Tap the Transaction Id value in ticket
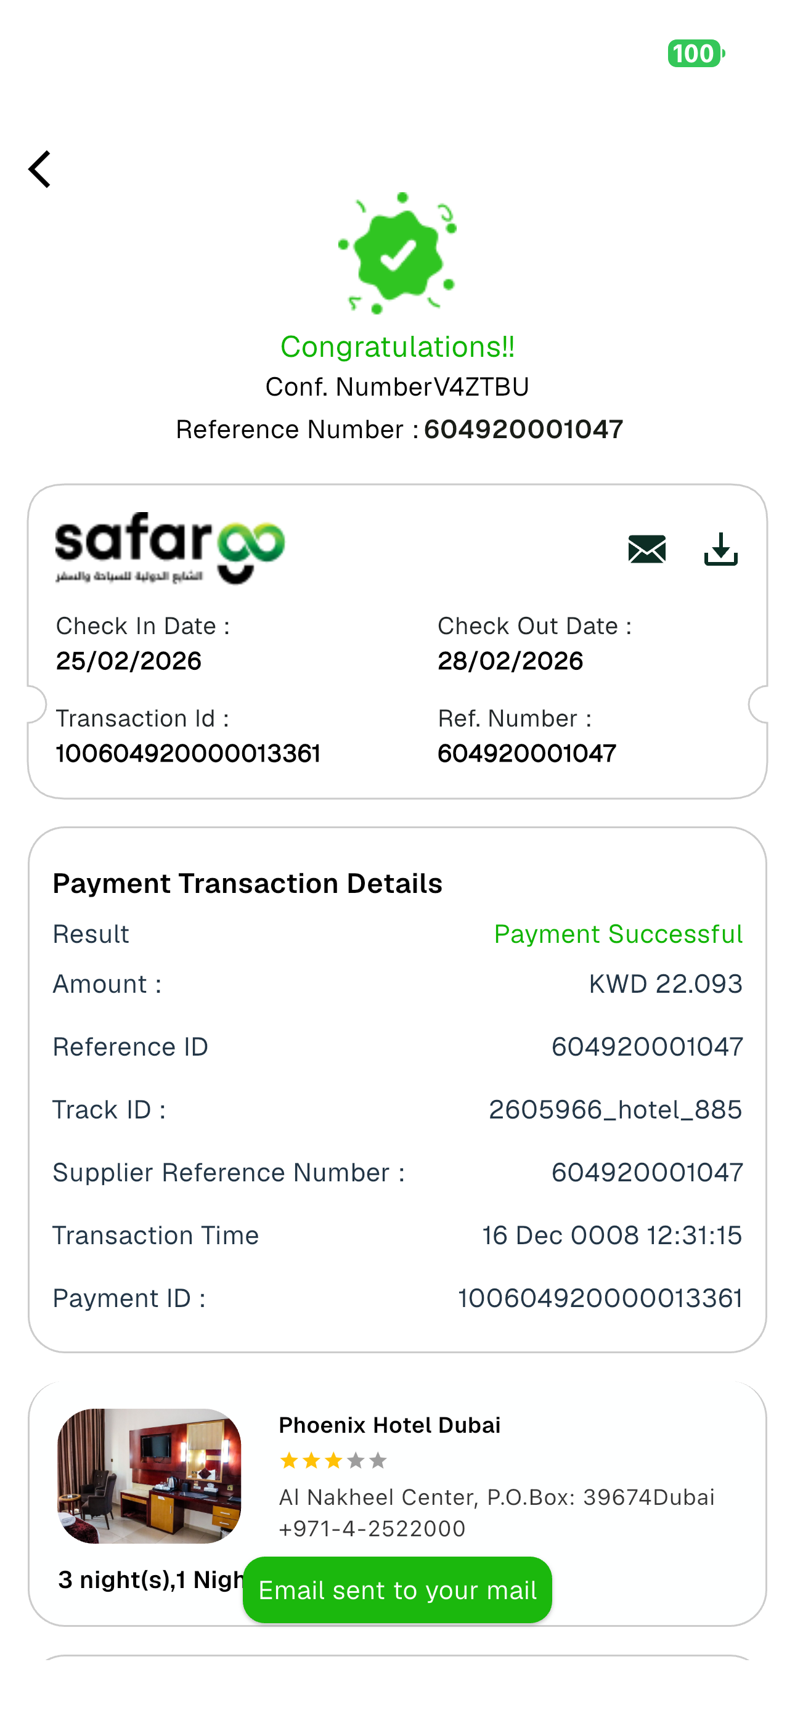795x1723 pixels. [188, 754]
